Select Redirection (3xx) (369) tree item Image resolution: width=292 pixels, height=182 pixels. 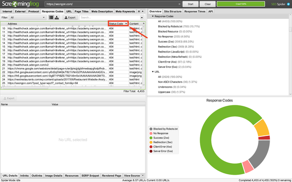point(176,47)
